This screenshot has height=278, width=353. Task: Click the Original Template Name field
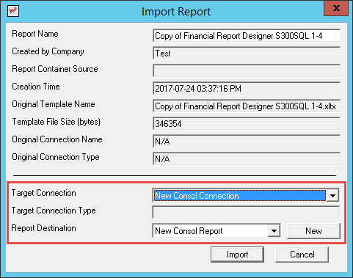tap(247, 106)
